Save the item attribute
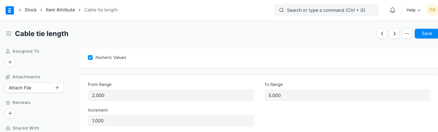 [x=427, y=34]
